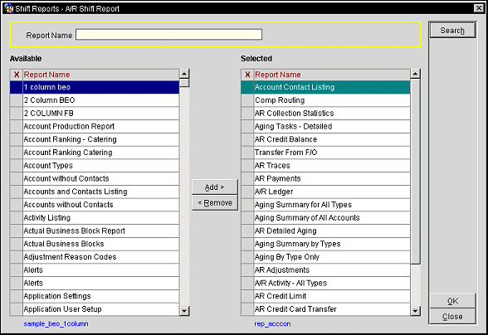Click the Close button at bottom right
The height and width of the screenshot is (335, 488).
coord(452,317)
